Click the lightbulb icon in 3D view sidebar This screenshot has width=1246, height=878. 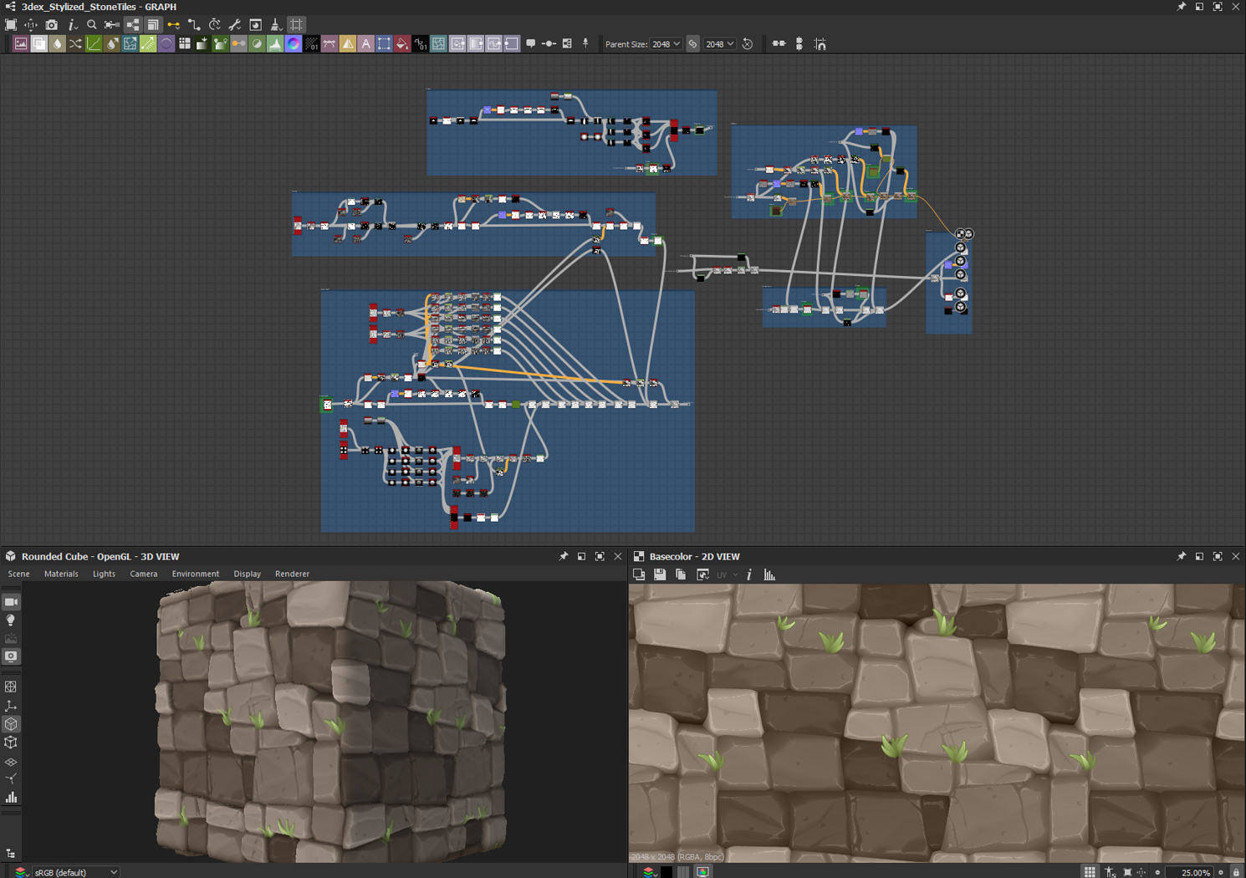click(x=11, y=620)
